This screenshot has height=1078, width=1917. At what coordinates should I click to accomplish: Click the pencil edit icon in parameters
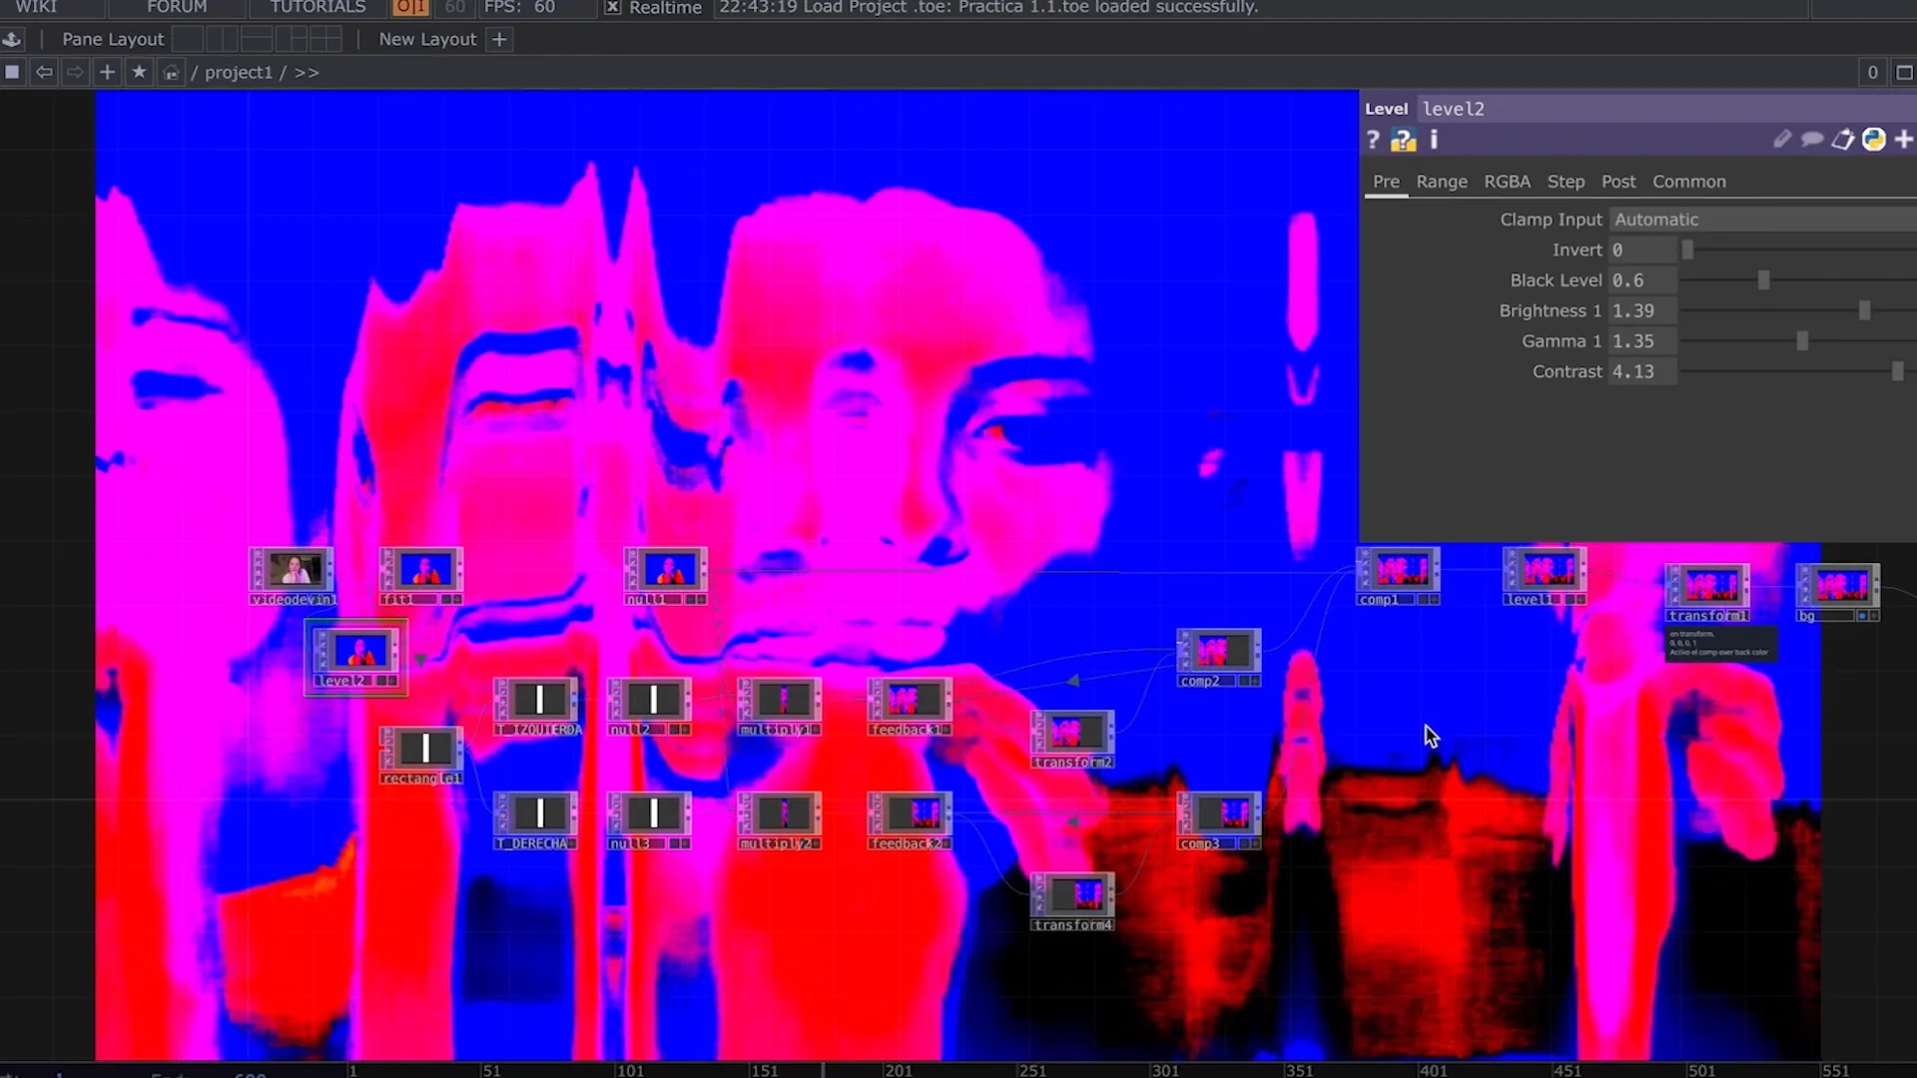click(x=1782, y=140)
